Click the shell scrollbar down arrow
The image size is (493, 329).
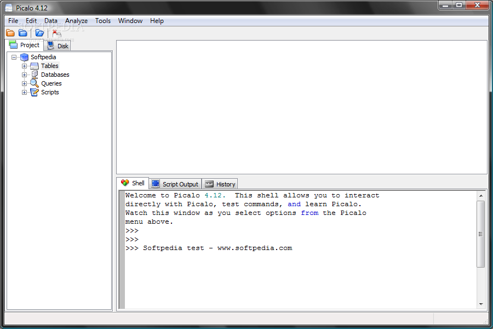coord(481,304)
